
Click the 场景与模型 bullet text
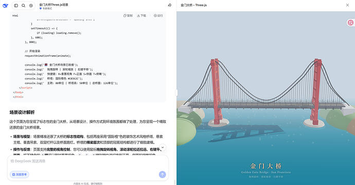[88, 139]
